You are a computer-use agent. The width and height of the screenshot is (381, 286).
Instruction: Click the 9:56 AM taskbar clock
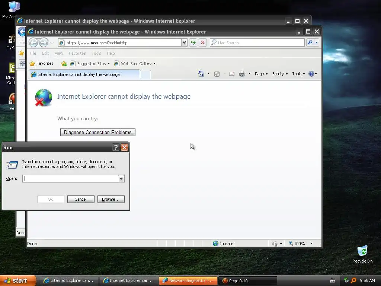pyautogui.click(x=367, y=280)
